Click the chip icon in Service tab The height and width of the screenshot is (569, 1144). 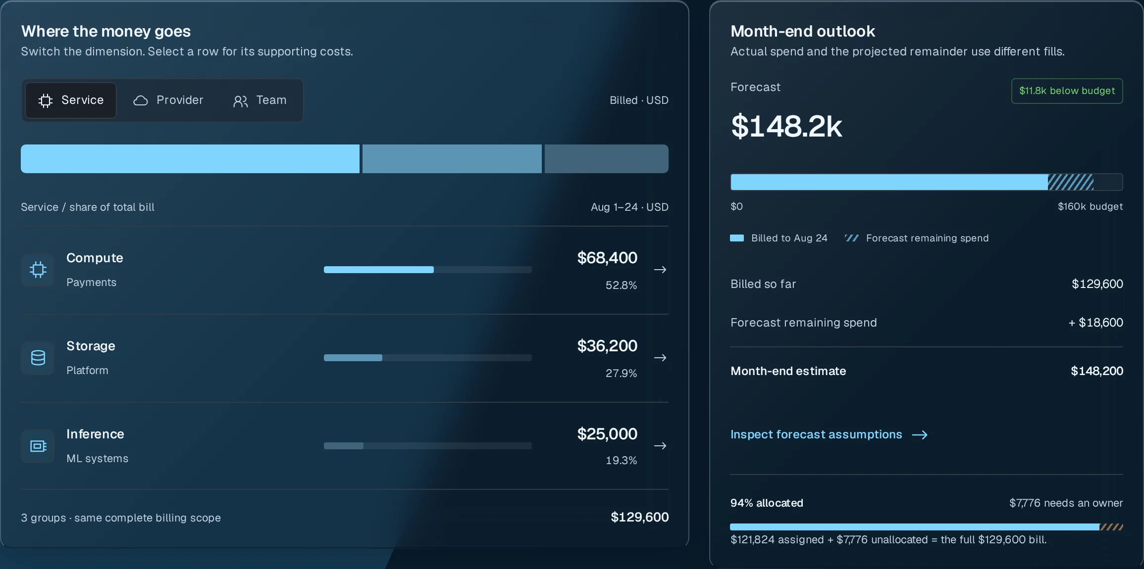click(x=46, y=101)
